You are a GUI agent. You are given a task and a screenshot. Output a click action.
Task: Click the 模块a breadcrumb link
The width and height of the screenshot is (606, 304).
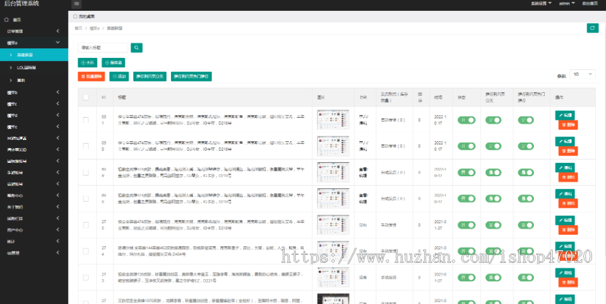tap(95, 28)
